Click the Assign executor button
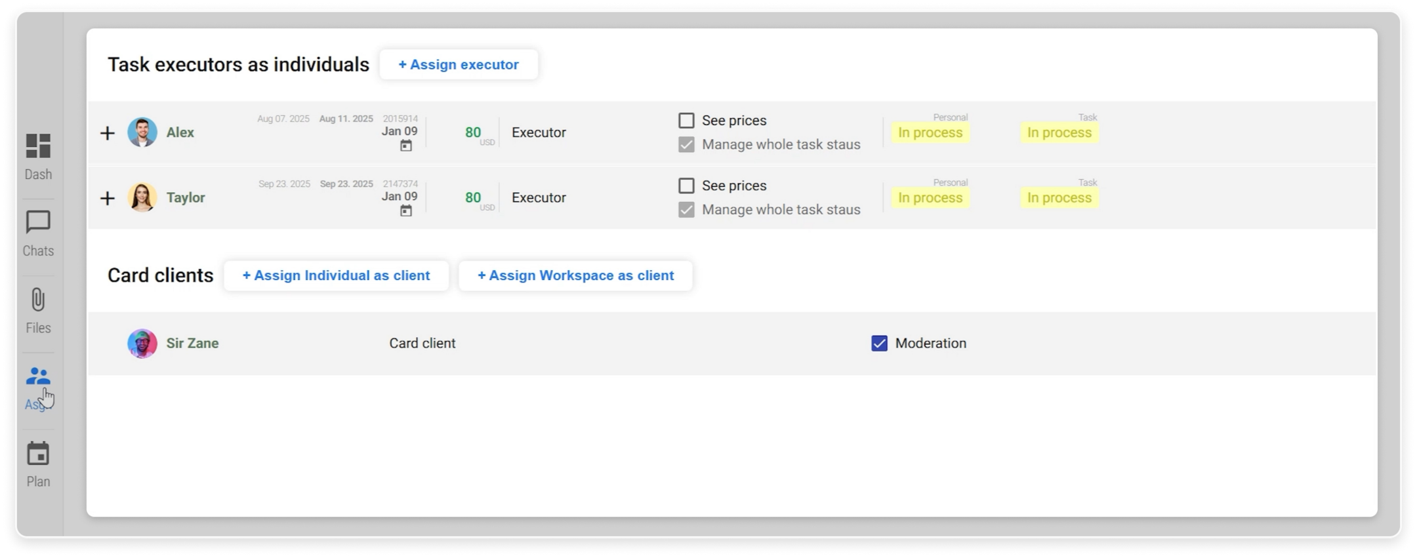Image resolution: width=1417 pixels, height=558 pixels. tap(459, 65)
